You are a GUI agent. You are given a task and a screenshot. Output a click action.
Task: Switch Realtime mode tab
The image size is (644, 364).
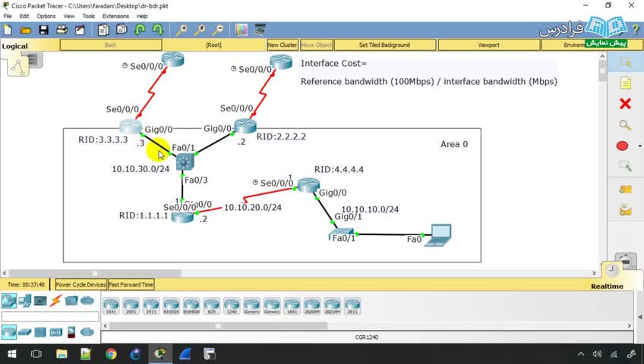coord(607,286)
